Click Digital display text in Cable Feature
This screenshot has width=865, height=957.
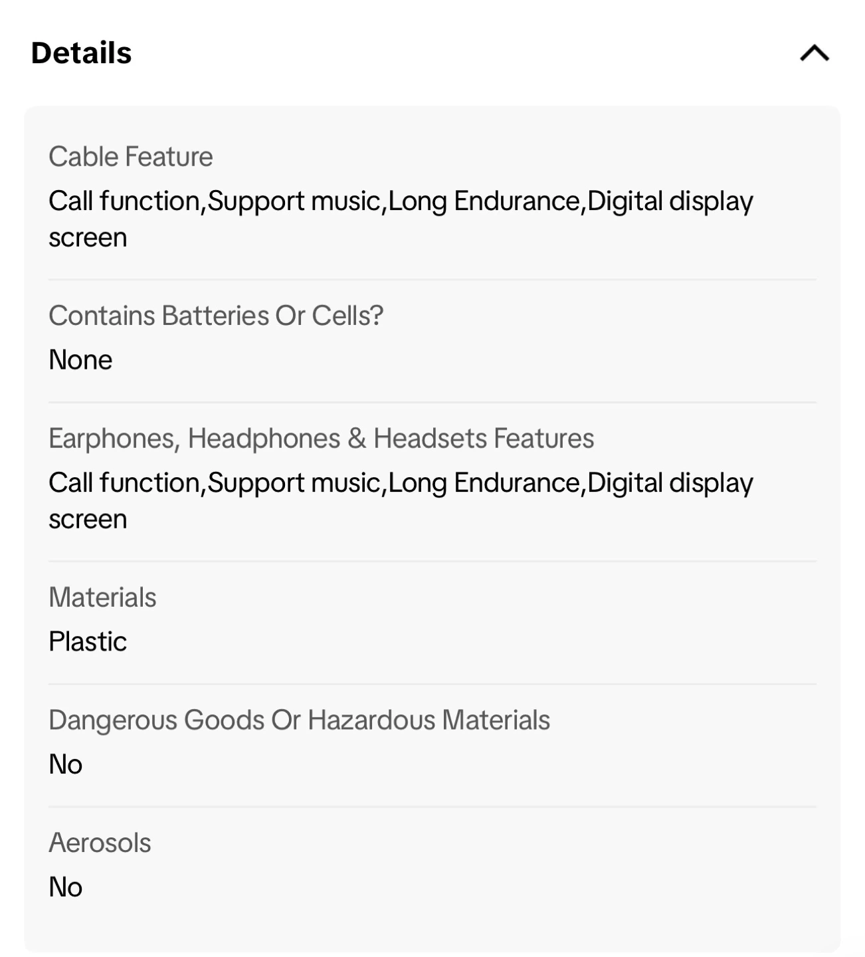point(670,201)
